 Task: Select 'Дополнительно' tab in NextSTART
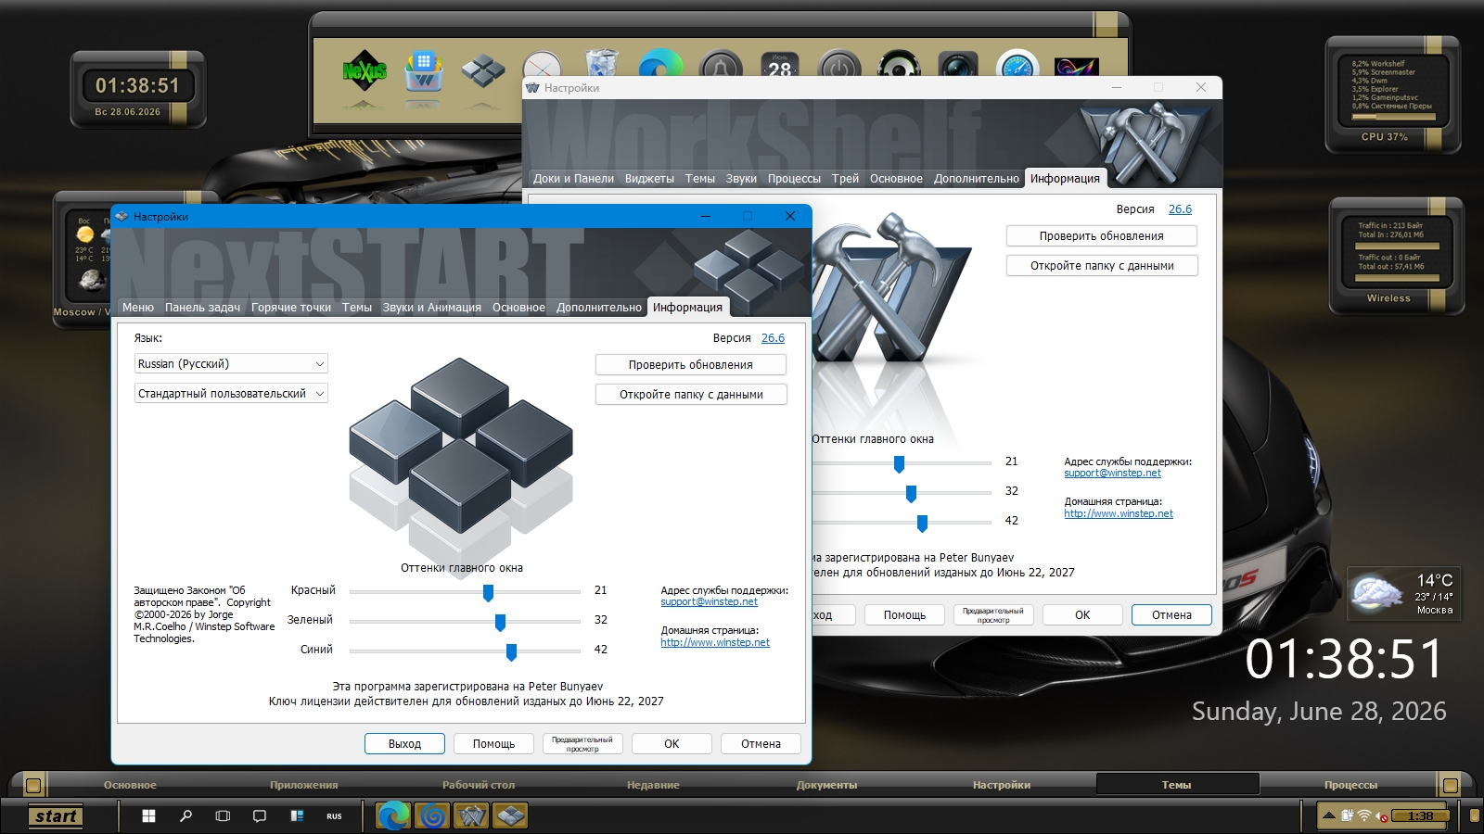tap(599, 308)
